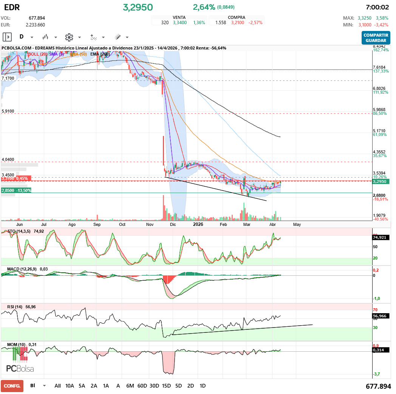Click the EMA (200) indicator label
Screen dimensions: 396x394
[x=100, y=54]
